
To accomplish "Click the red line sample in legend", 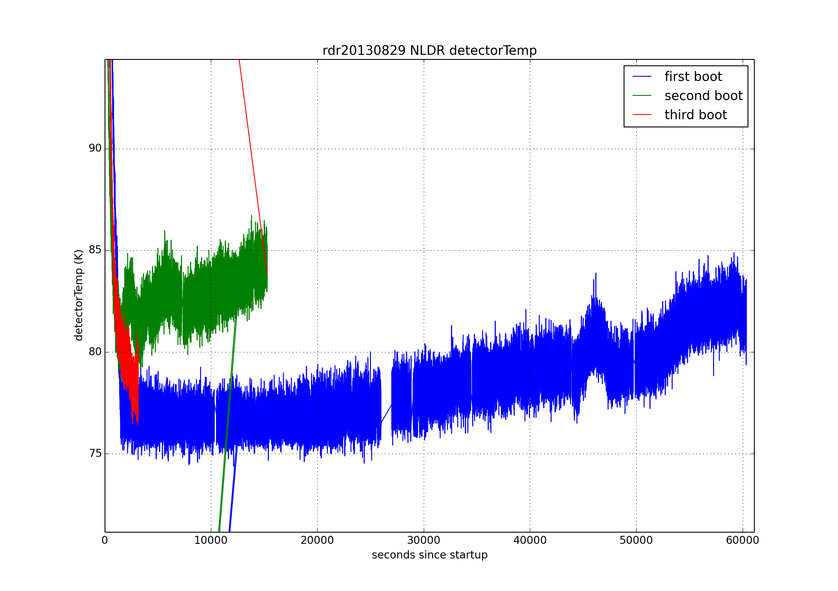I will pos(642,115).
